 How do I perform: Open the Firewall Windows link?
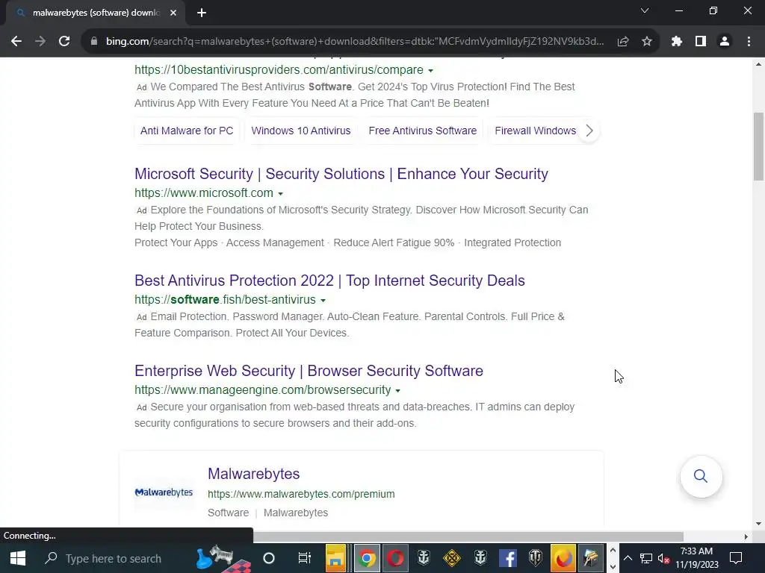535,131
